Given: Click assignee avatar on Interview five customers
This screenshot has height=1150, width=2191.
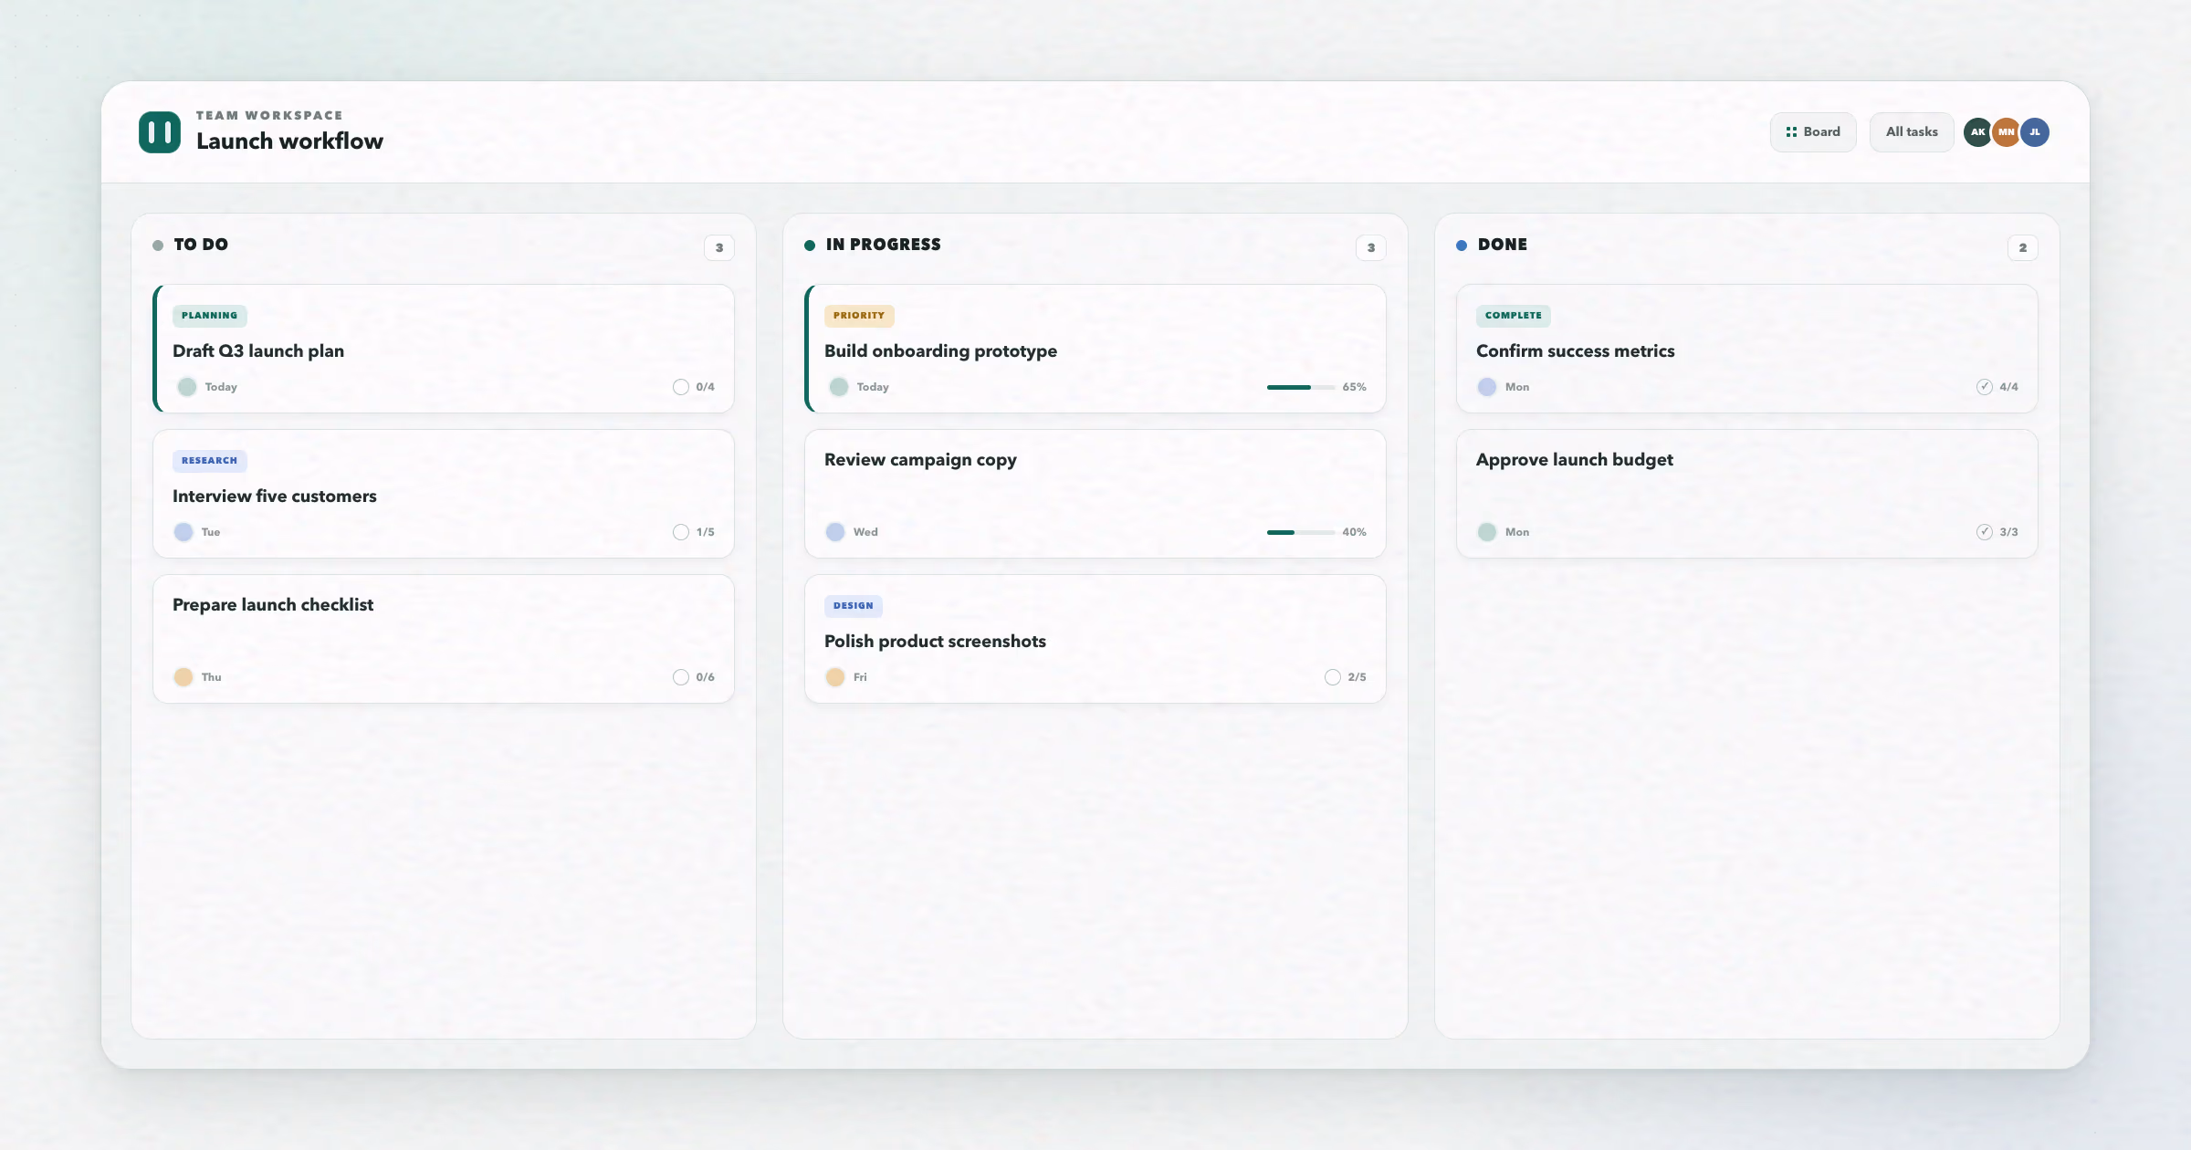Looking at the screenshot, I should coord(183,532).
